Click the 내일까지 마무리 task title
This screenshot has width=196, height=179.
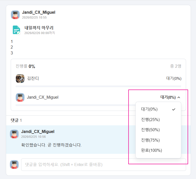coord(39,28)
